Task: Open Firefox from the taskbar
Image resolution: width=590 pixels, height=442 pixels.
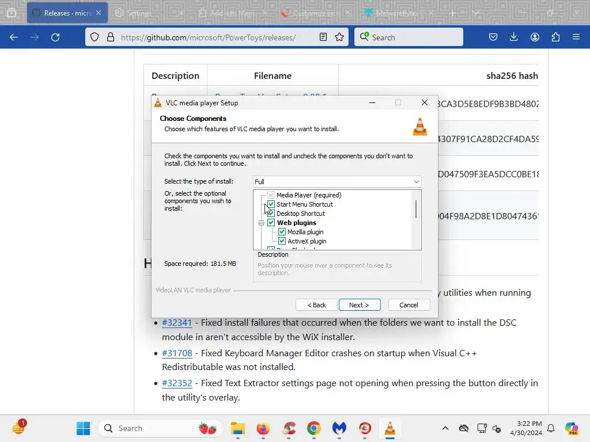Action: tap(263, 428)
